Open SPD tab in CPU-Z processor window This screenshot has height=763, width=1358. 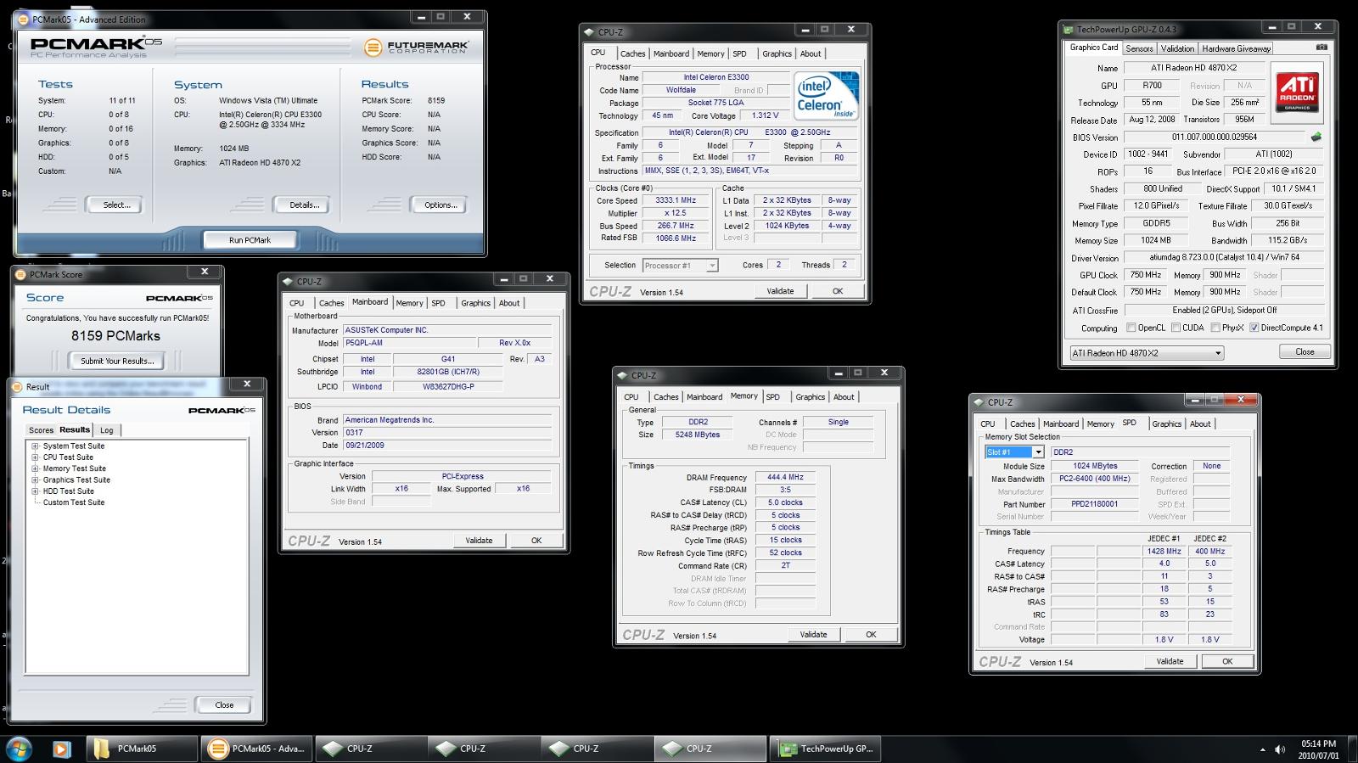point(740,53)
